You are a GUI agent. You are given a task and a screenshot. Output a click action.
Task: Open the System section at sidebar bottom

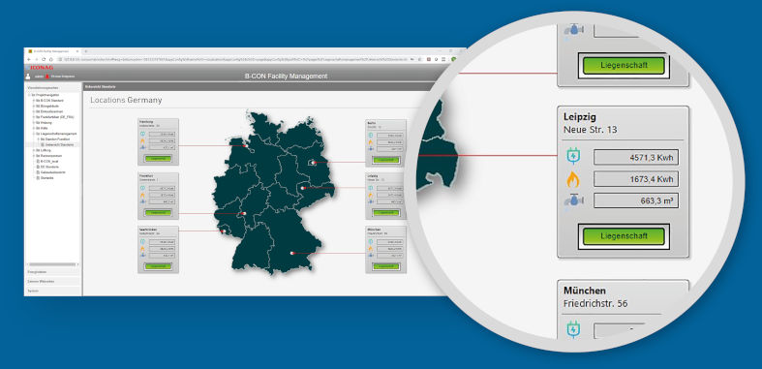53,291
